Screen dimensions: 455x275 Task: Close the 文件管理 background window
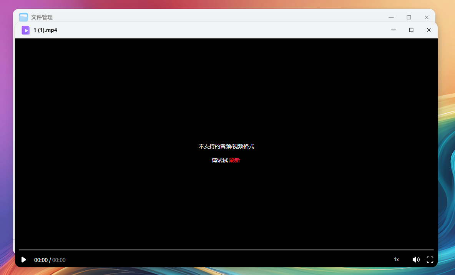(x=427, y=17)
